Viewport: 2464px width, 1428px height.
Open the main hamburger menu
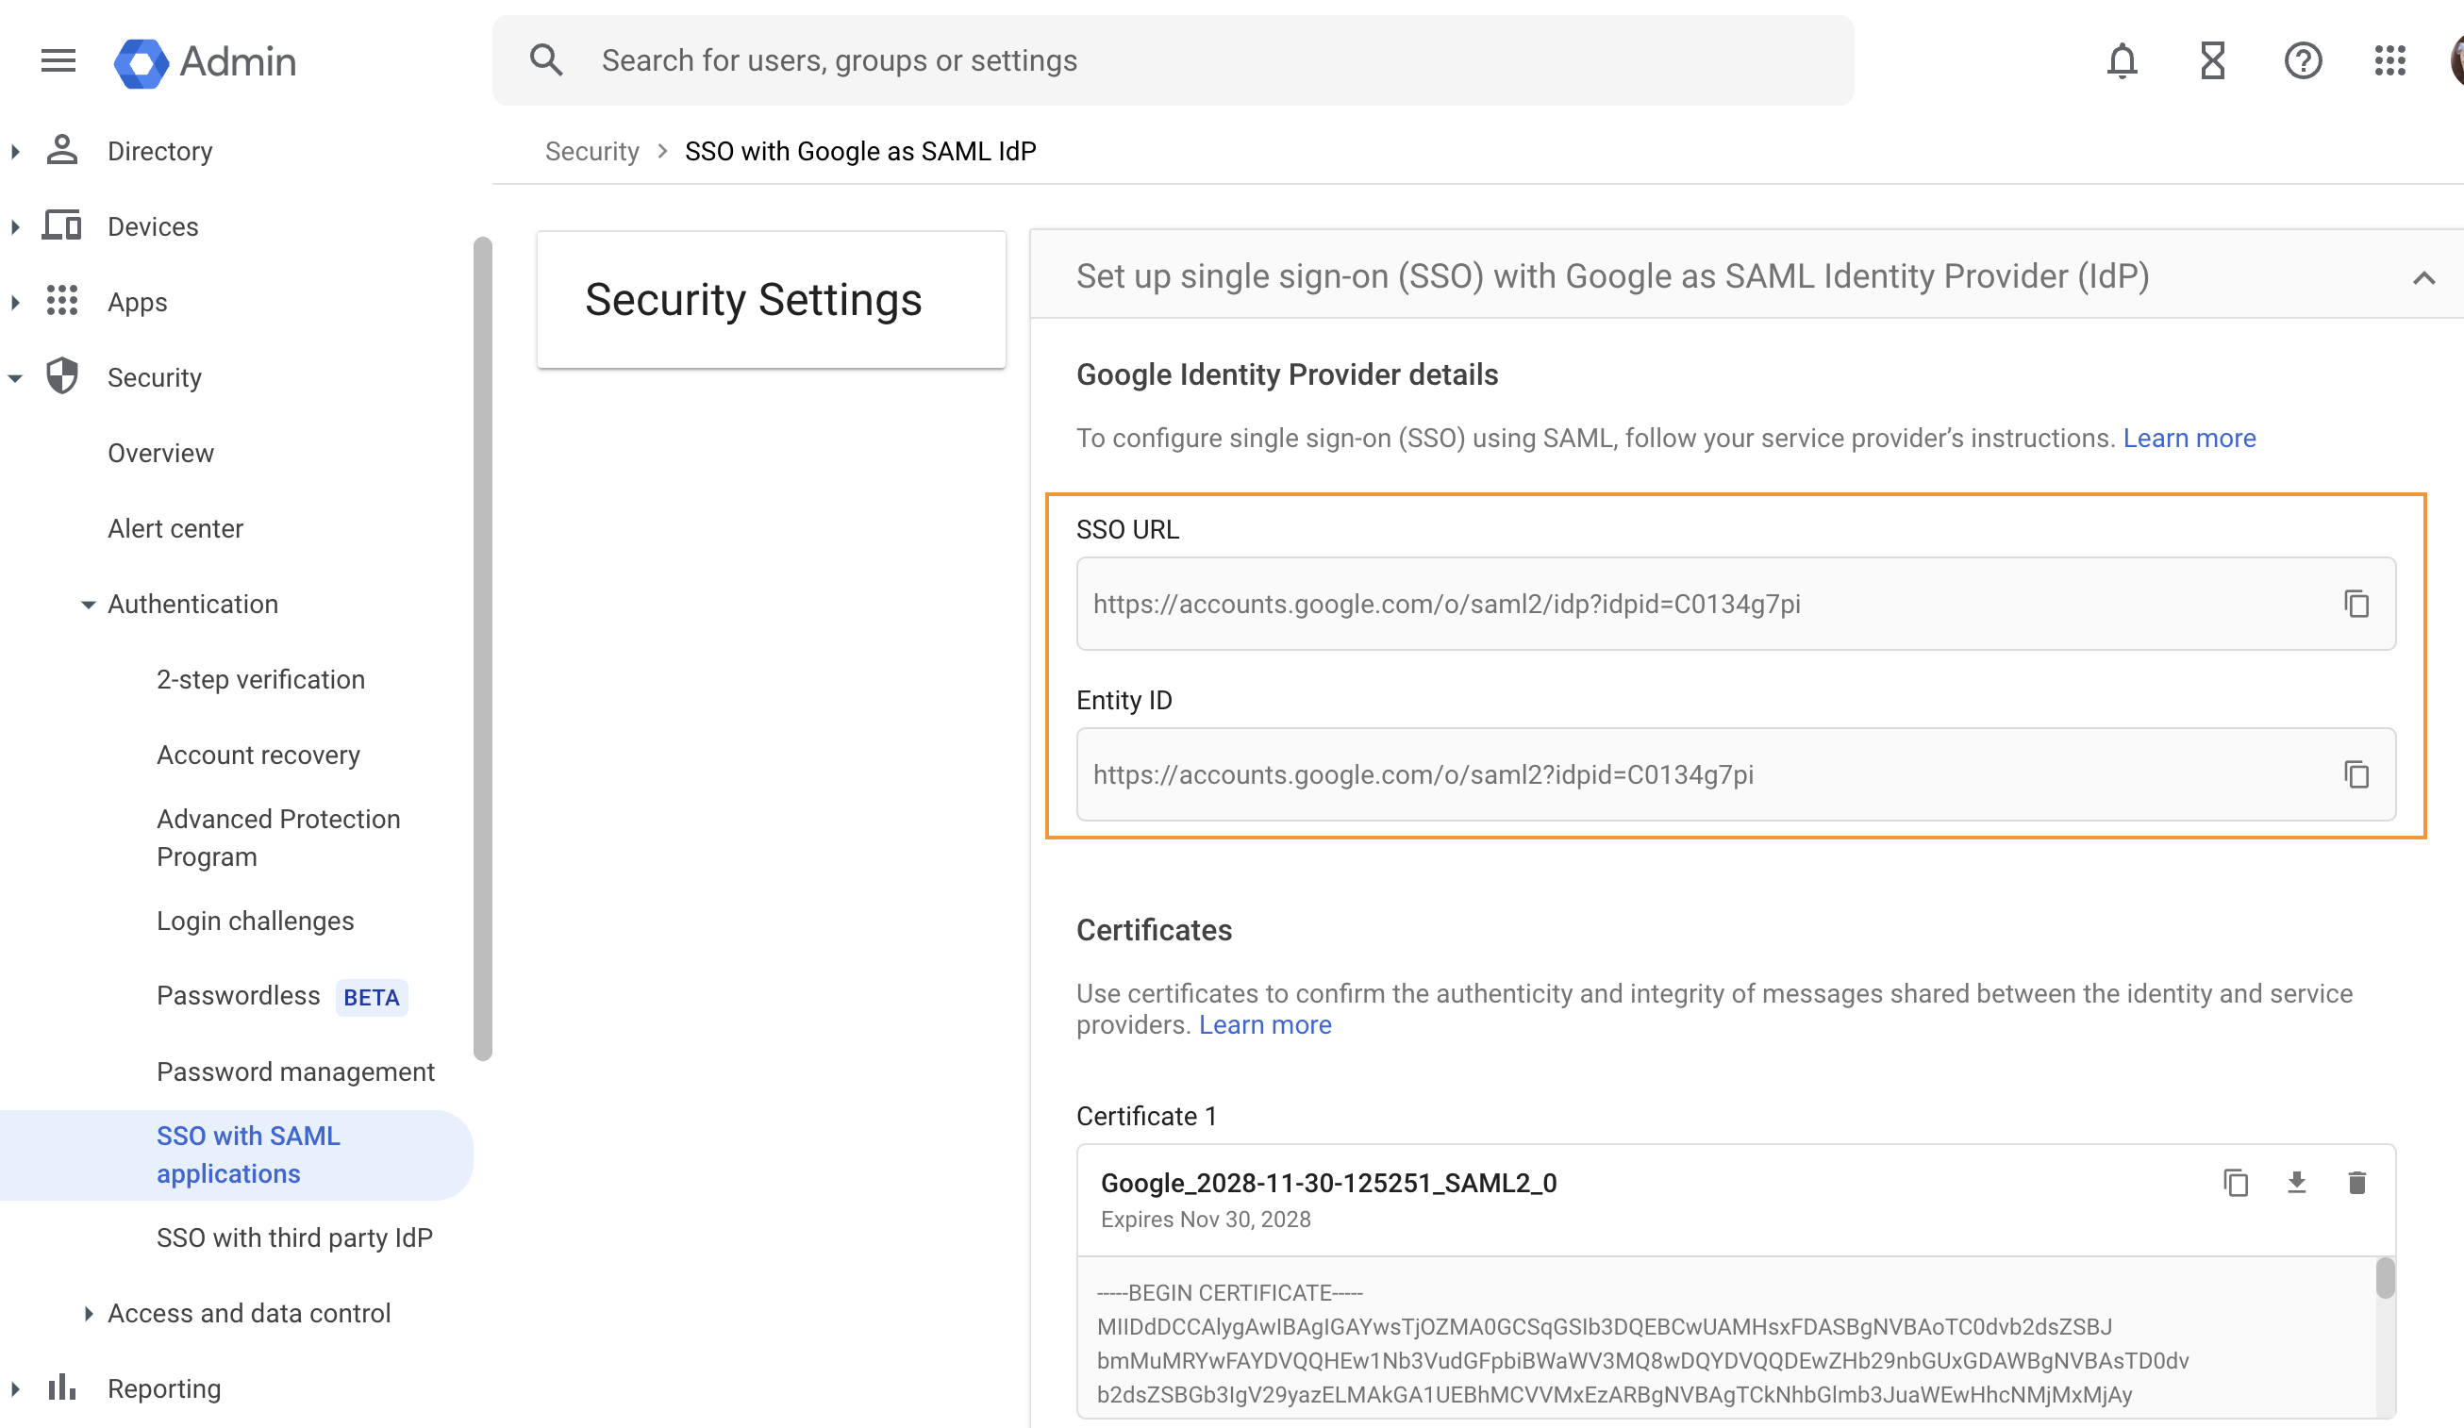[x=58, y=60]
